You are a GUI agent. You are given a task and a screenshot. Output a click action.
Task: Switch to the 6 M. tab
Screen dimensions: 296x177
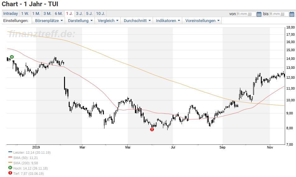(59, 14)
